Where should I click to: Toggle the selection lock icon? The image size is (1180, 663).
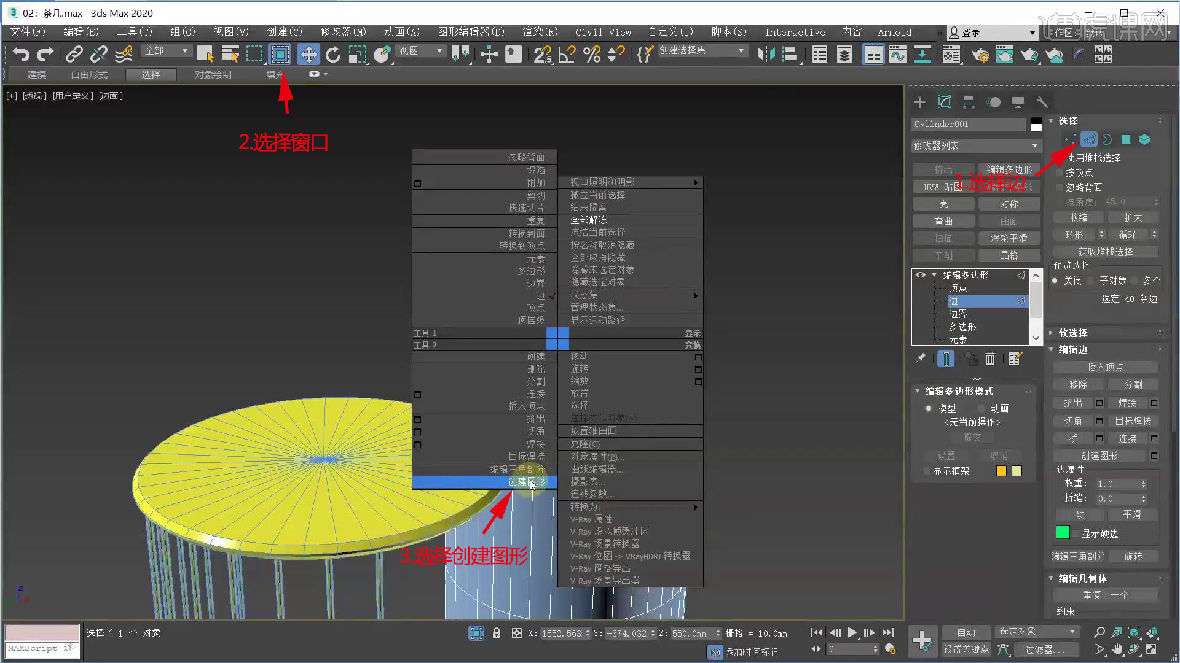(497, 633)
